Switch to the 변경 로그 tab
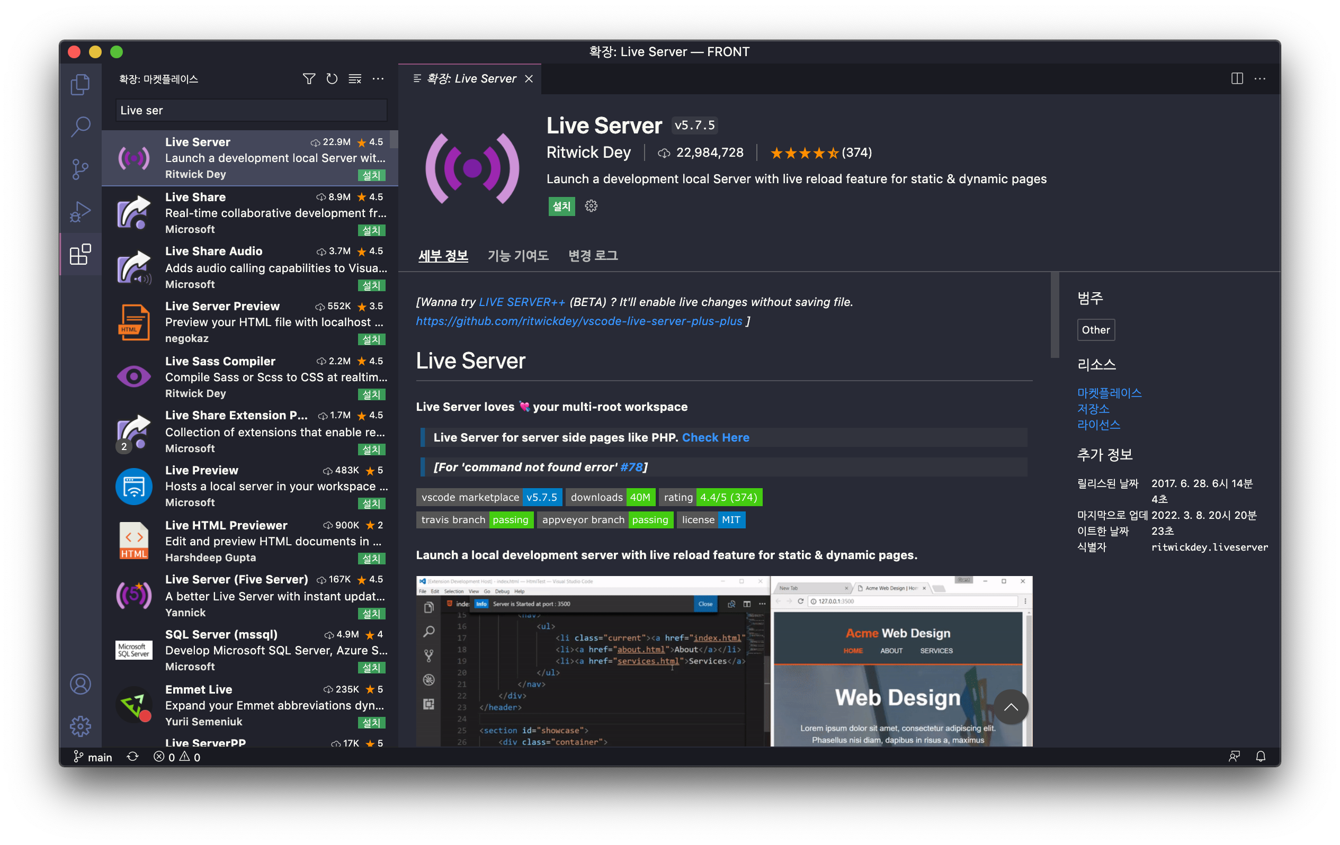 pyautogui.click(x=593, y=255)
